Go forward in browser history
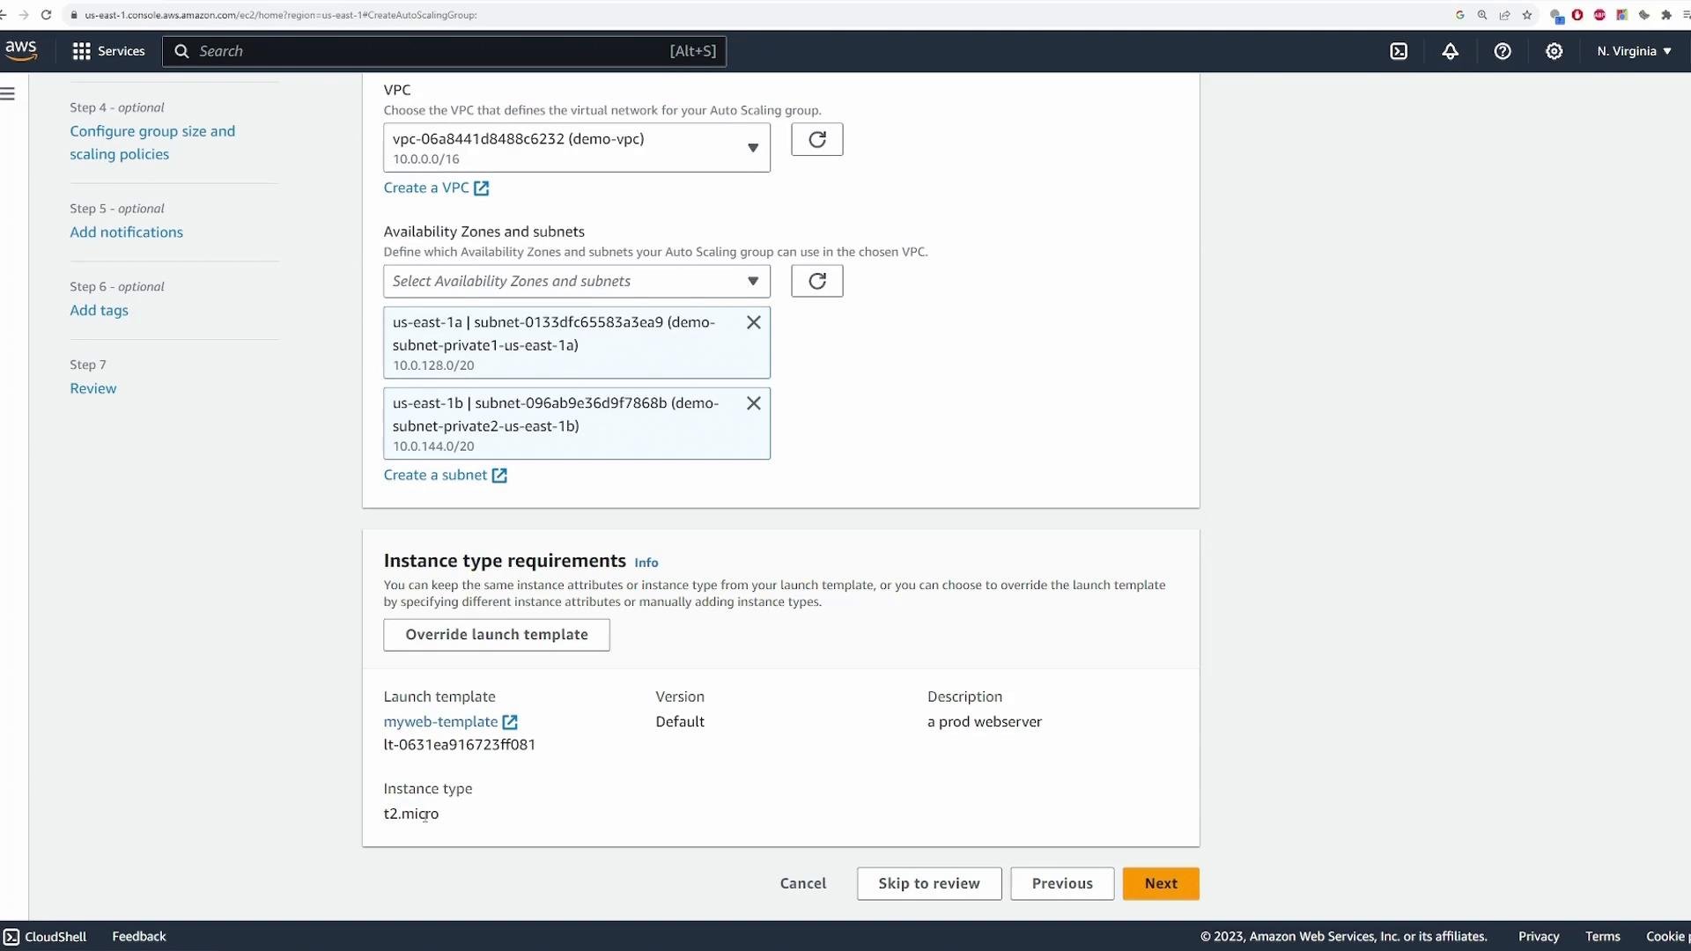Screen dimensions: 1691x951 (x=23, y=15)
